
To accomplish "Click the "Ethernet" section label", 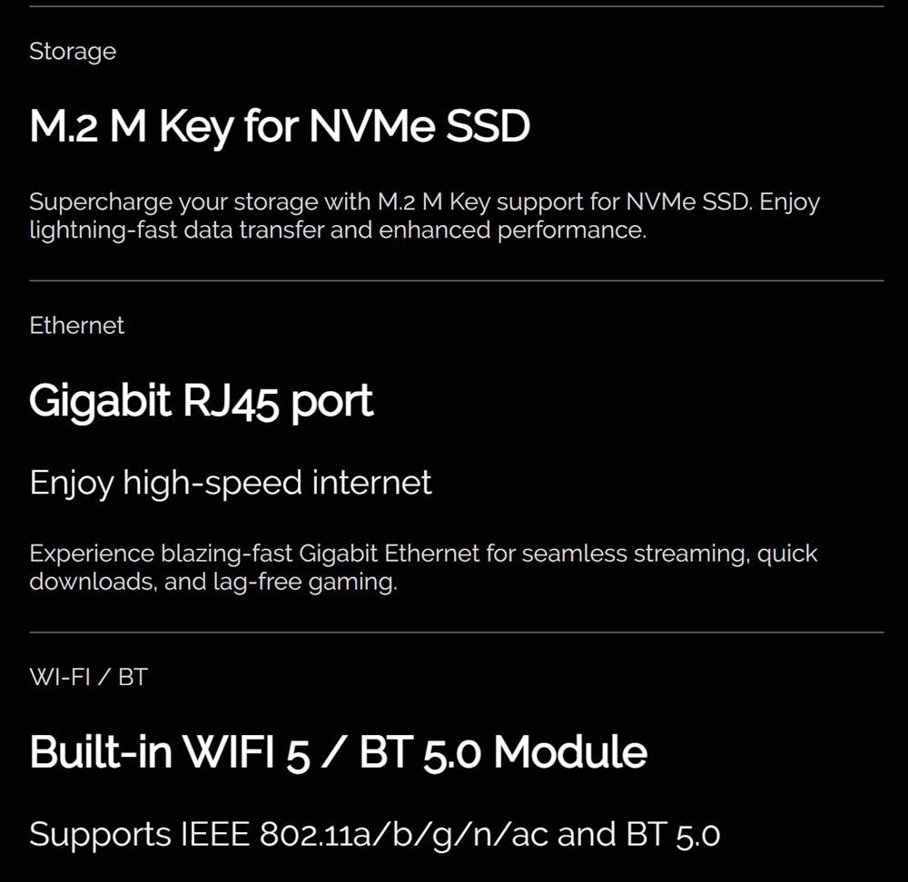I will (x=76, y=325).
